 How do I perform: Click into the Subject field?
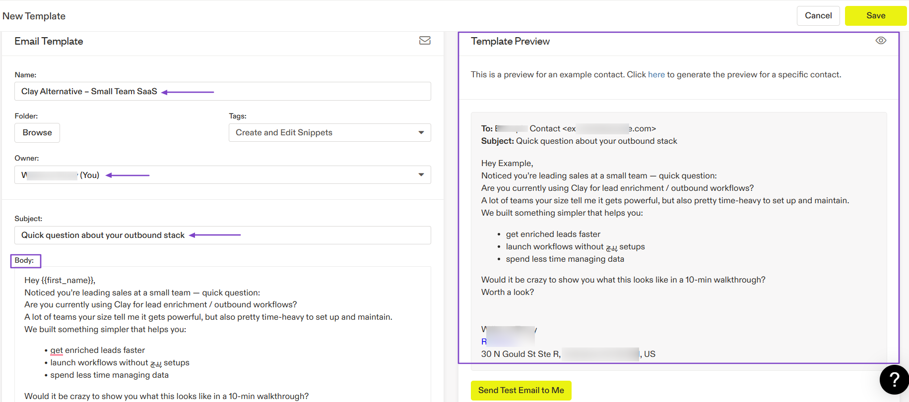(222, 235)
